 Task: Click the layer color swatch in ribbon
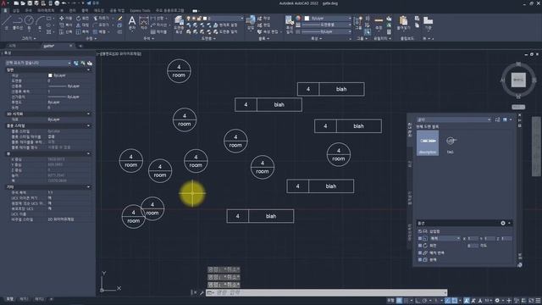(205, 19)
